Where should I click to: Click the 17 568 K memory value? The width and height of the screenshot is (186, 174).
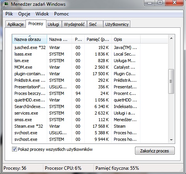101,126
